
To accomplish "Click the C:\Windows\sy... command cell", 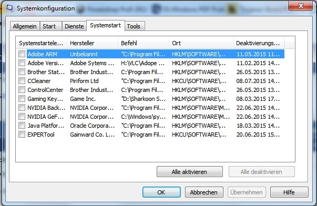I will [x=144, y=117].
